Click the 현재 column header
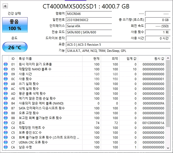The width and height of the screenshot is (173, 153). (x=92, y=59)
